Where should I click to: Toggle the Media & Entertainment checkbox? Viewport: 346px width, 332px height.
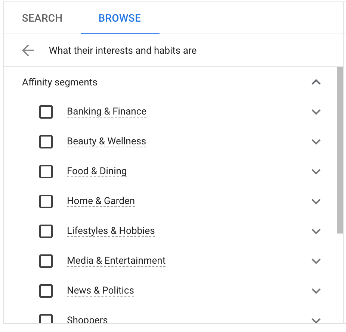point(46,261)
